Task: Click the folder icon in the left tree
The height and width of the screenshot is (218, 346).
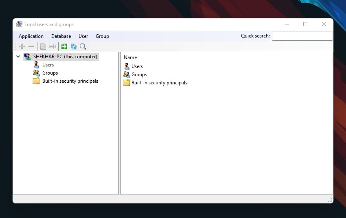Action: pos(36,81)
